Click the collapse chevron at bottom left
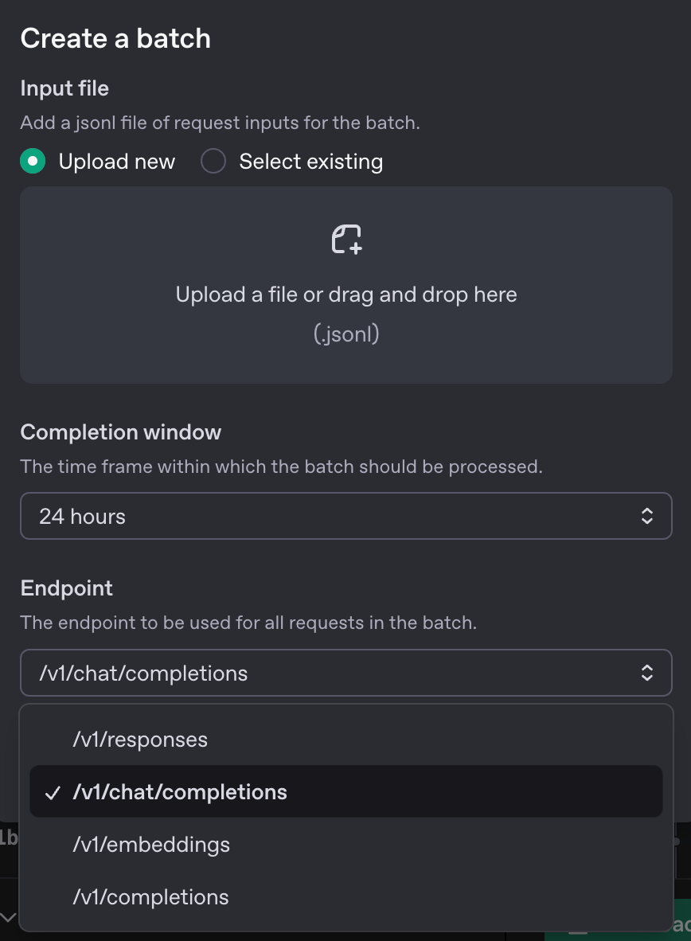 (x=10, y=917)
